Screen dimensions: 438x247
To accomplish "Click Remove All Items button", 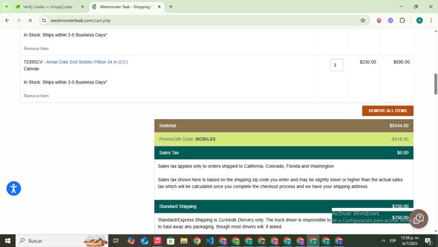I will click(387, 111).
